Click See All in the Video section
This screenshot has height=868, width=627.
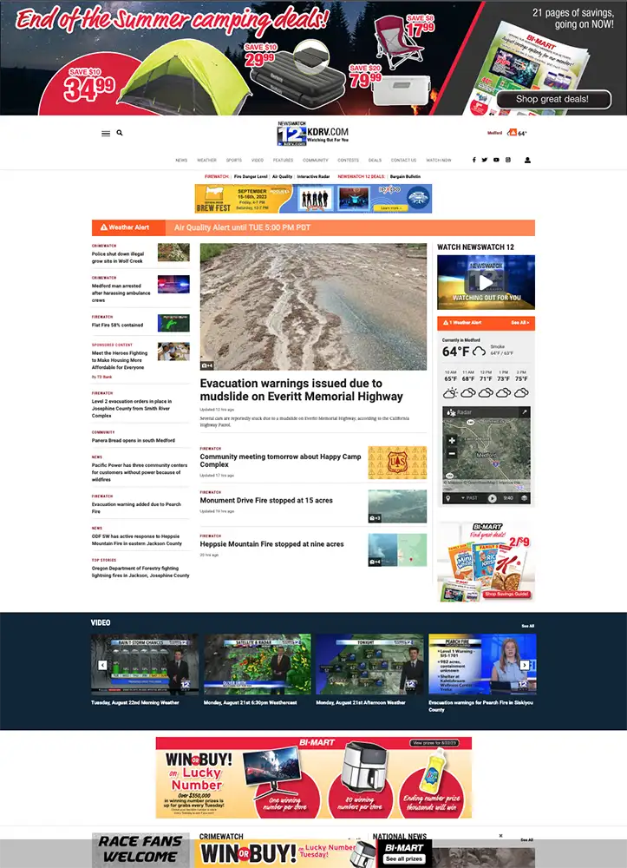pyautogui.click(x=528, y=626)
